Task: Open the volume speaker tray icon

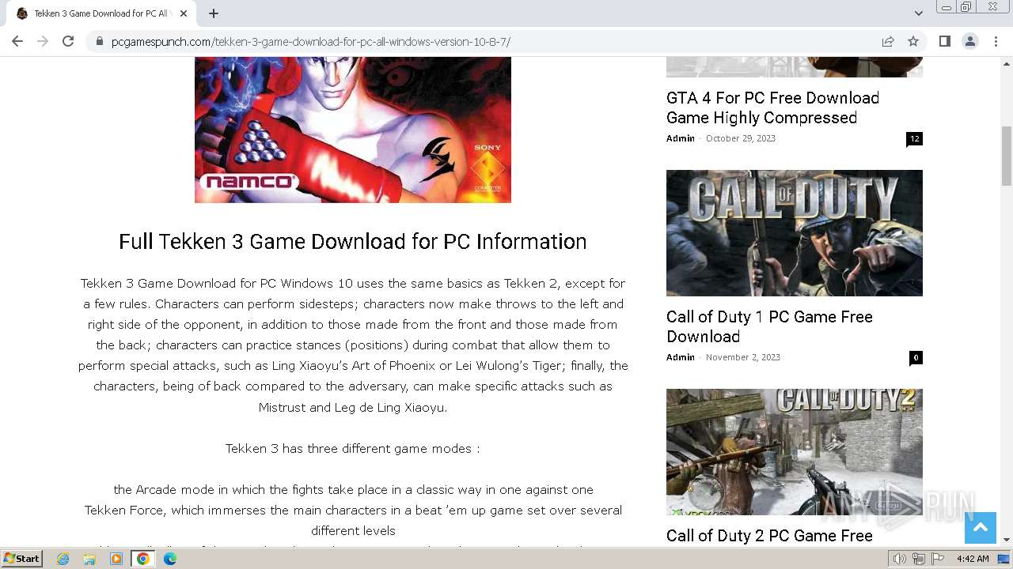Action: (x=900, y=559)
